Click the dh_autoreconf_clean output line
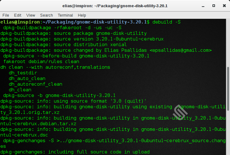Viewport: 230px width, 155px height. click(x=35, y=84)
